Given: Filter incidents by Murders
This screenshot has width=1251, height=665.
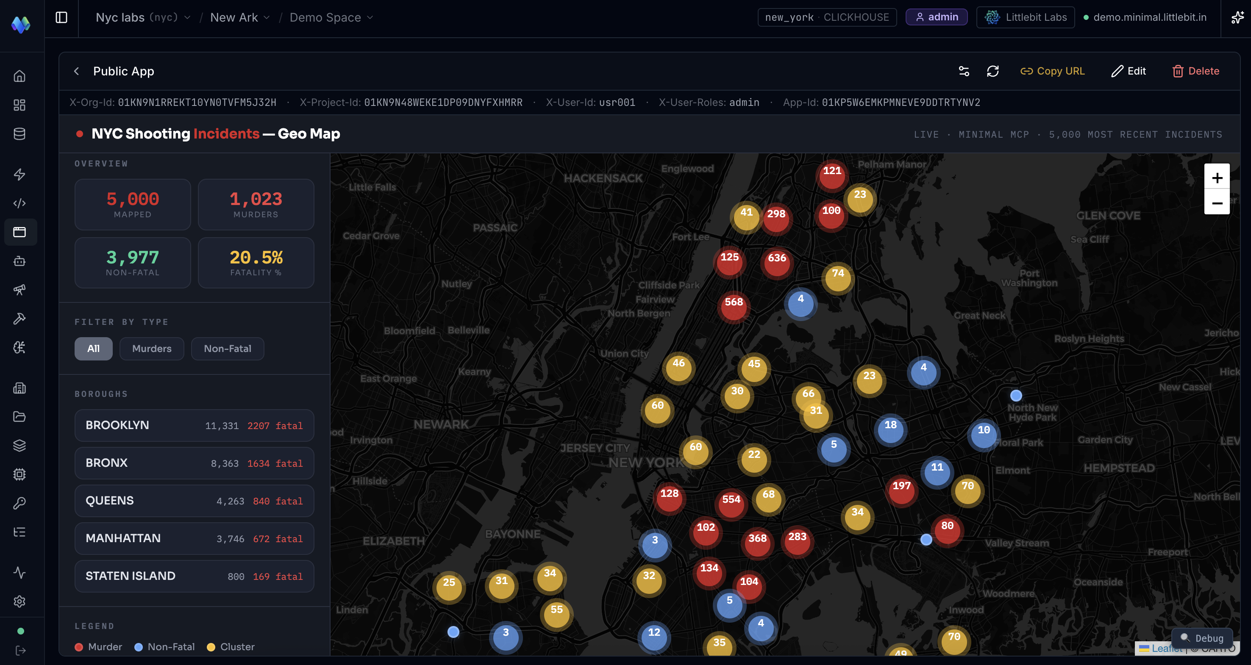Looking at the screenshot, I should click(x=152, y=349).
